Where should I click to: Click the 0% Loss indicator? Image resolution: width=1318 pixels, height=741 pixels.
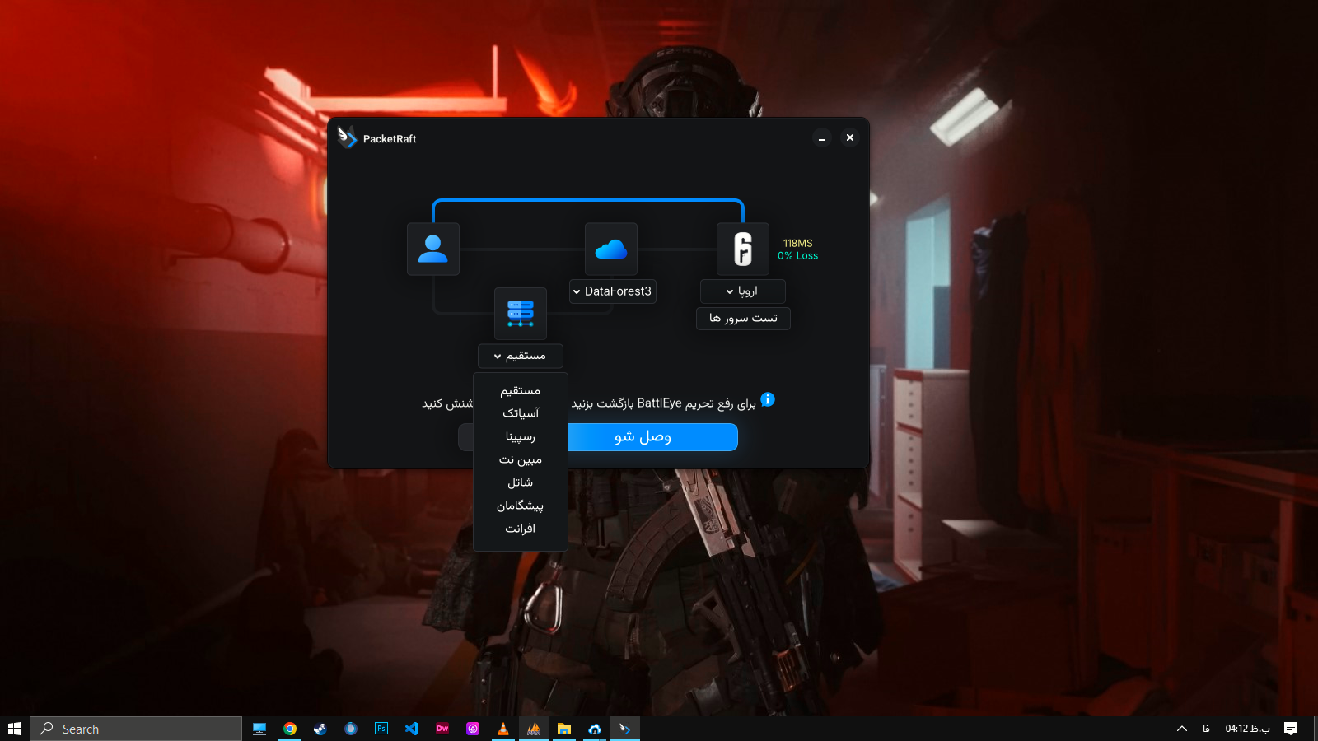[797, 256]
